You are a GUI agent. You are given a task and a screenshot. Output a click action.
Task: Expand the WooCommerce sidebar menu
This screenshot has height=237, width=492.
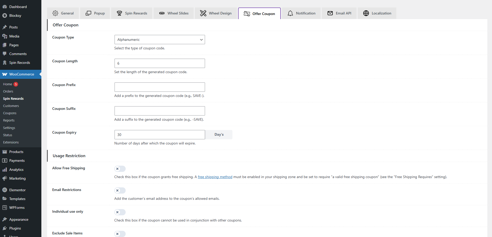[x=21, y=74]
